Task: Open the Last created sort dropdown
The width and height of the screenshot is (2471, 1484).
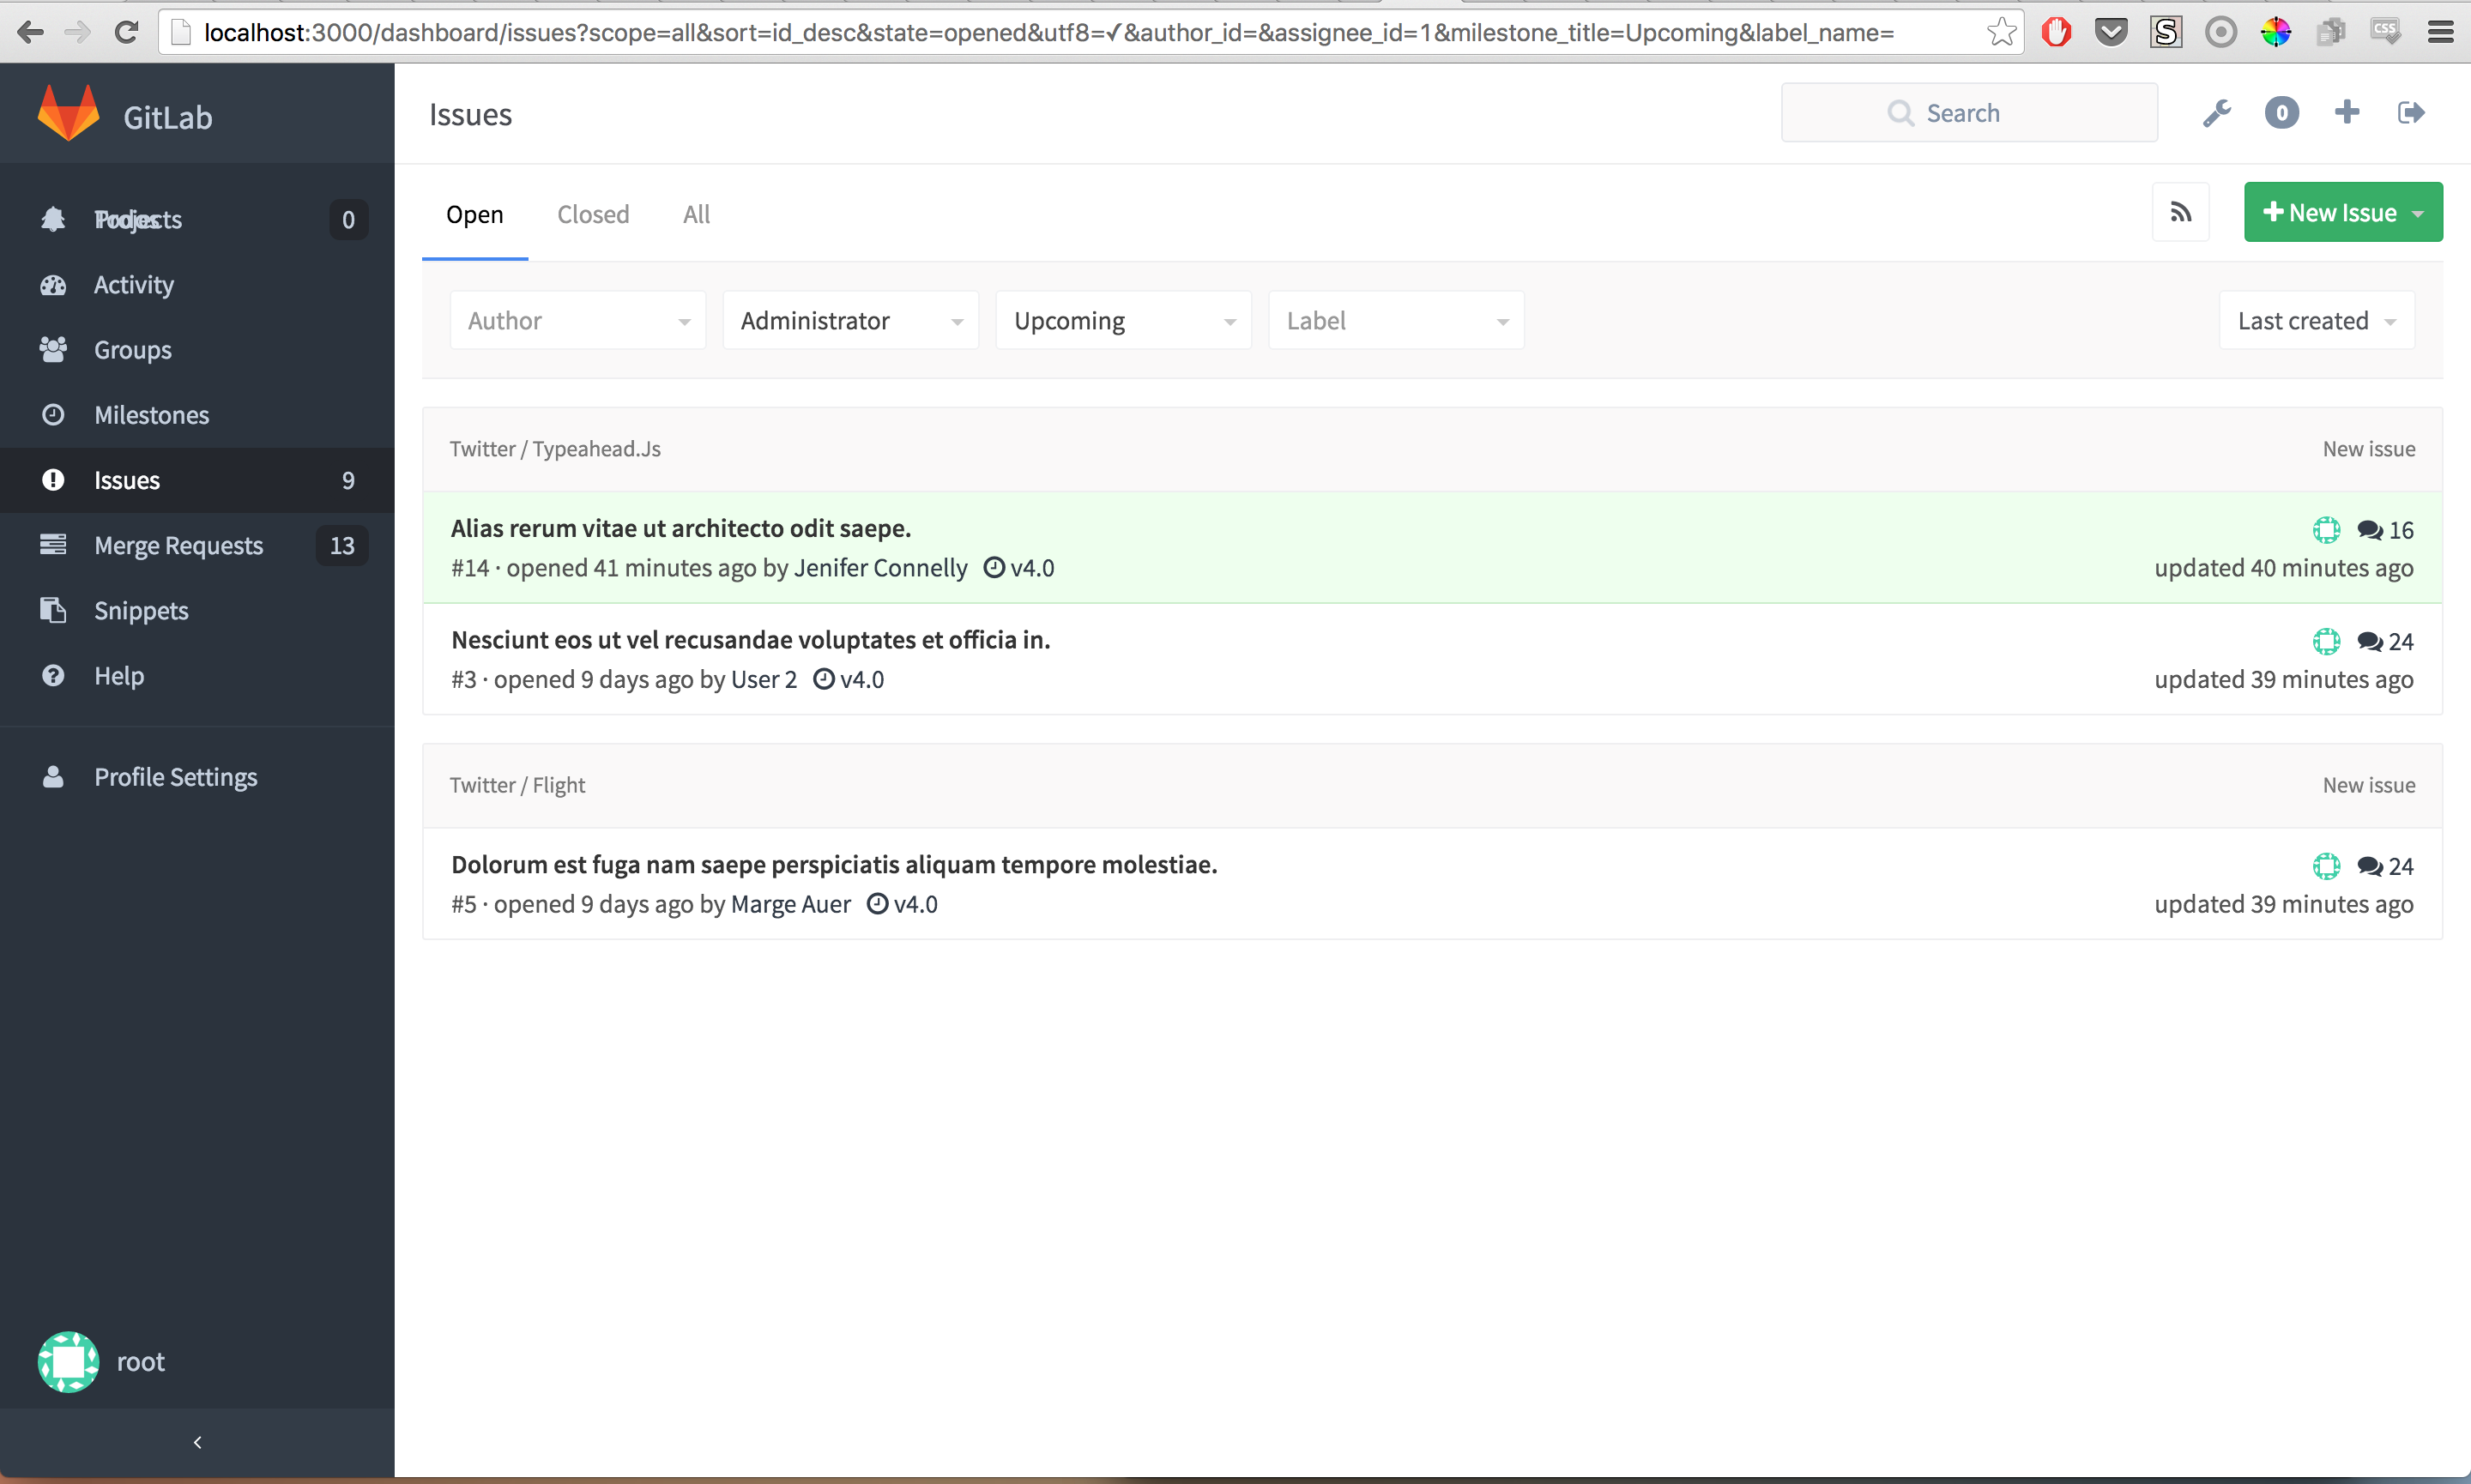Action: point(2316,321)
